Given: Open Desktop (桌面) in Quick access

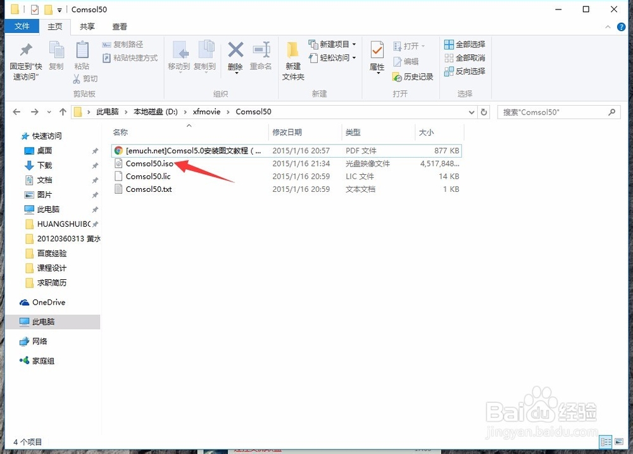Looking at the screenshot, I should pyautogui.click(x=44, y=151).
